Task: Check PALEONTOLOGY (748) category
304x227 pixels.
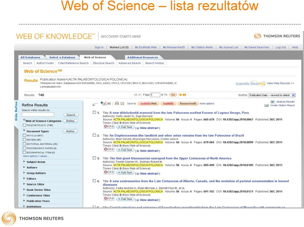Action: 24,125
